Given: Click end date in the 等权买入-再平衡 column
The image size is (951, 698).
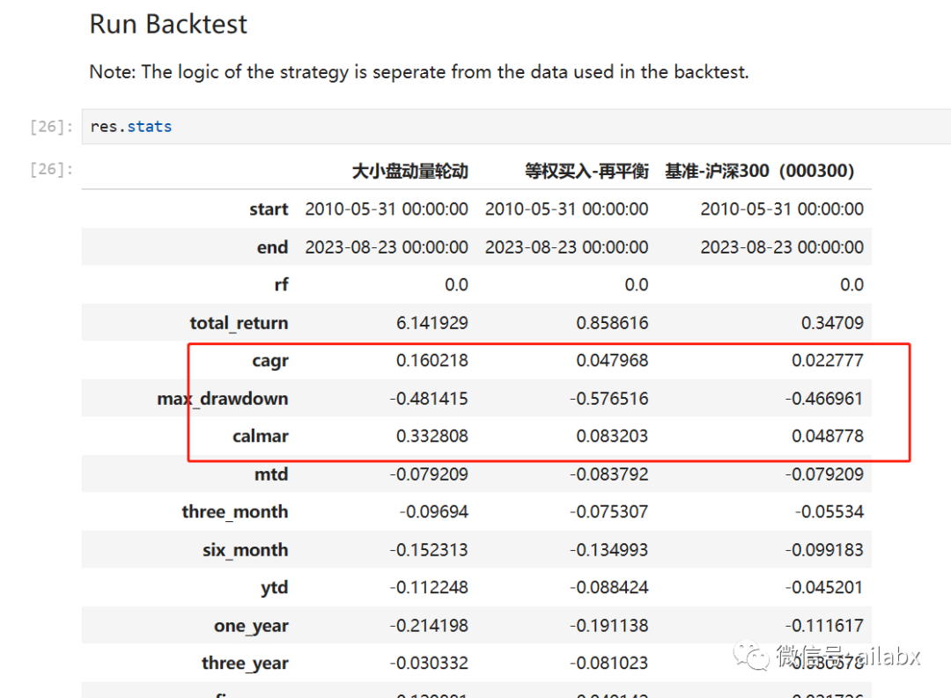Looking at the screenshot, I should tap(566, 247).
